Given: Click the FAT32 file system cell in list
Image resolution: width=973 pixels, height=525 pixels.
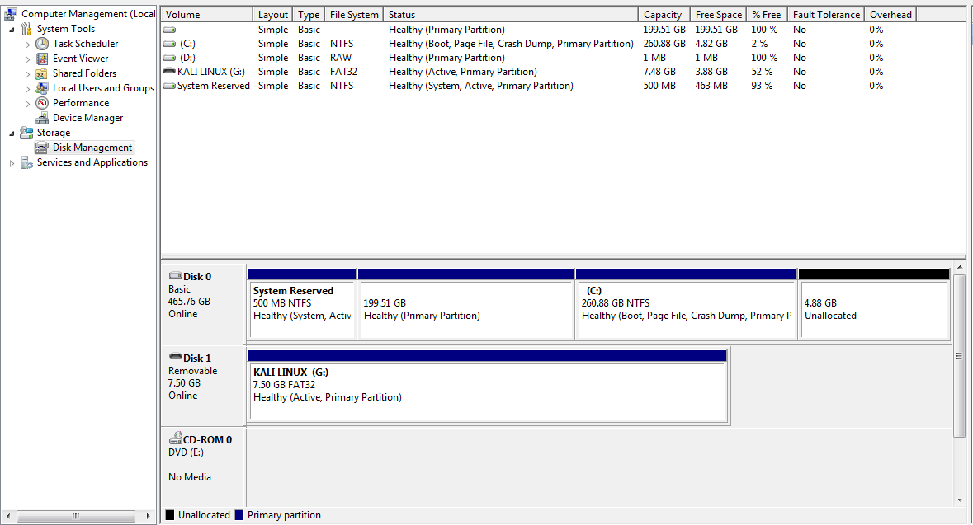Looking at the screenshot, I should coord(344,72).
